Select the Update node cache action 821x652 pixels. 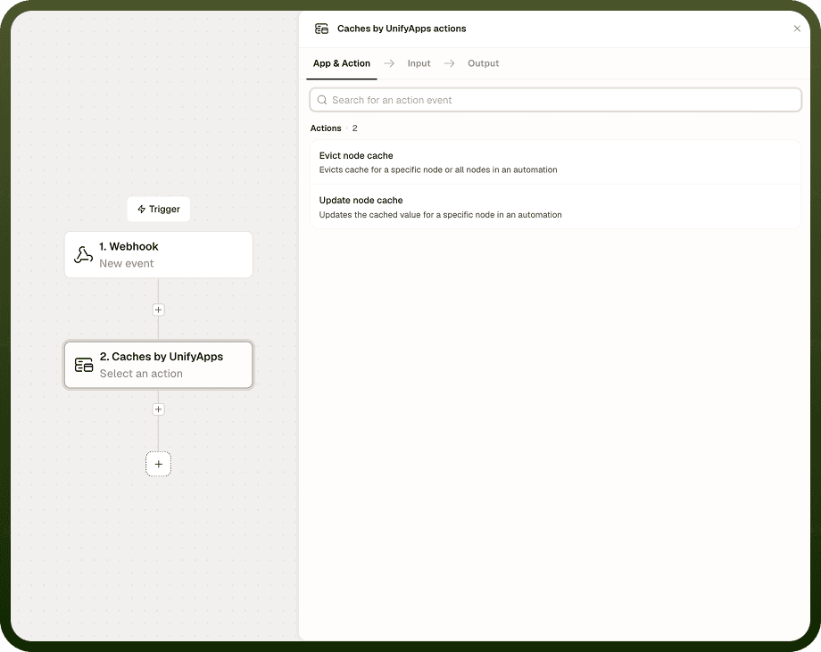(x=556, y=207)
